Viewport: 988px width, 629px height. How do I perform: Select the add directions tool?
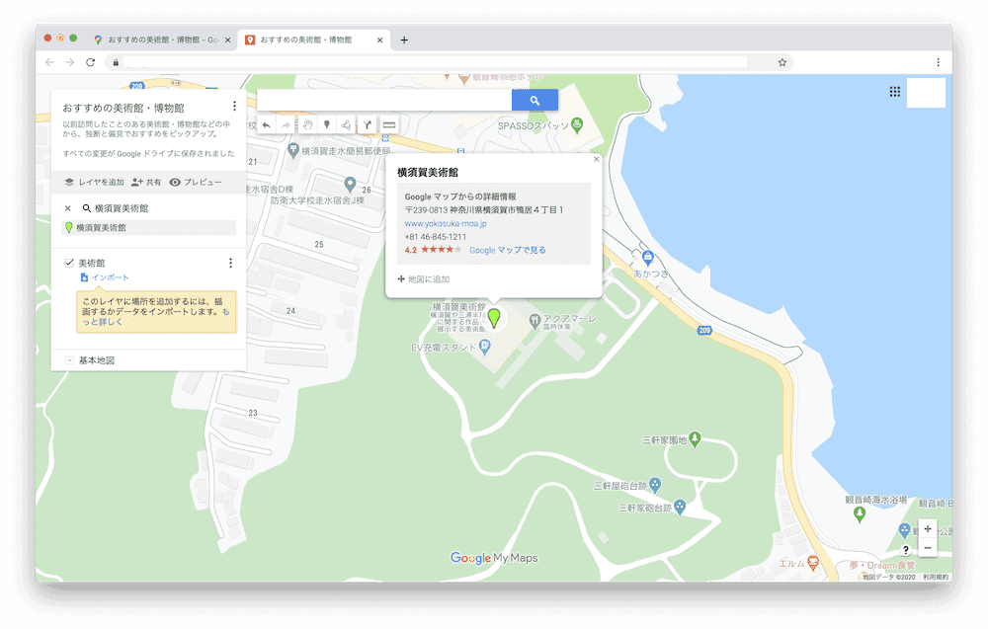367,124
